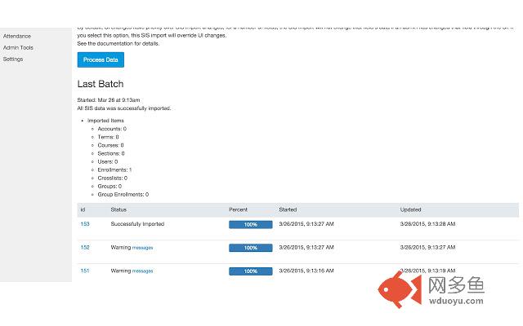Image resolution: width=523 pixels, height=326 pixels.
Task: Open Settings from the sidebar
Action: [x=13, y=59]
